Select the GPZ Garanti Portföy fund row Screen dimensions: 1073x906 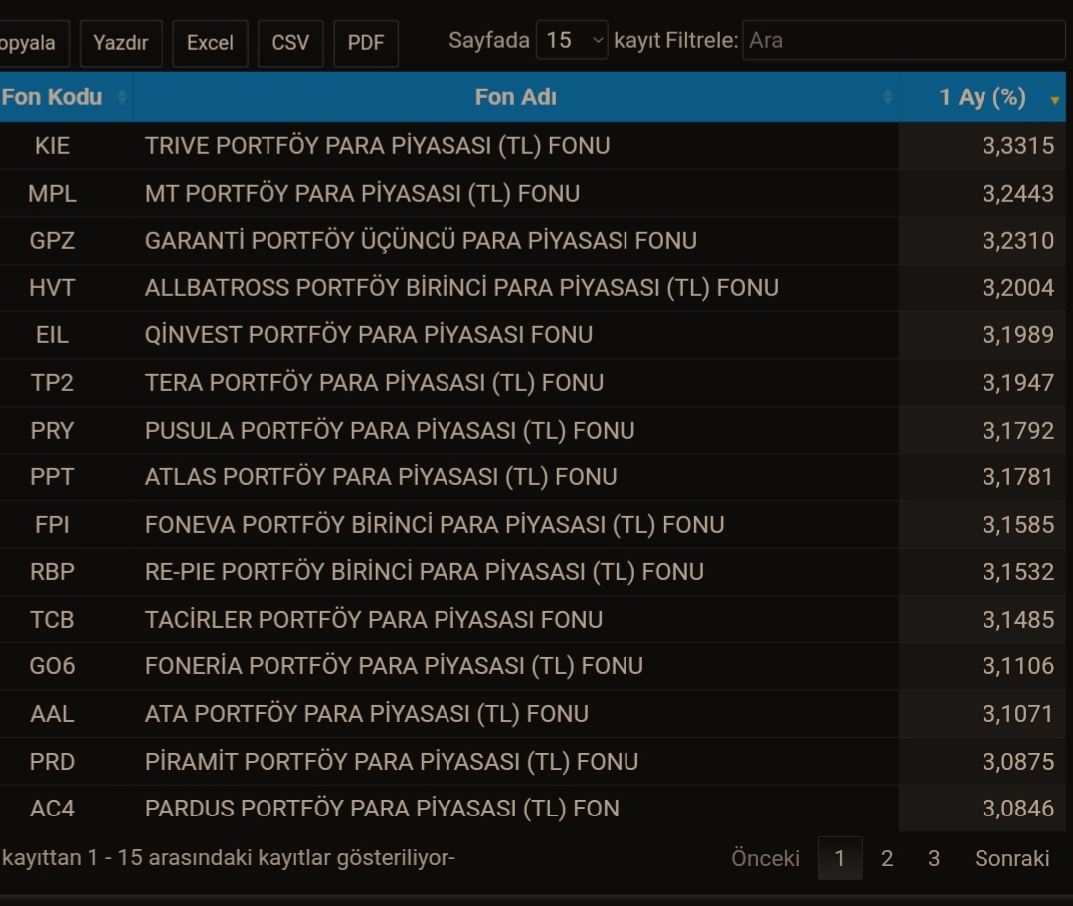click(533, 241)
